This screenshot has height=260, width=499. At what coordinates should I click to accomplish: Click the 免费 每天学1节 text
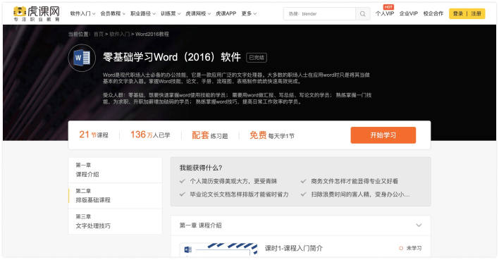272,135
